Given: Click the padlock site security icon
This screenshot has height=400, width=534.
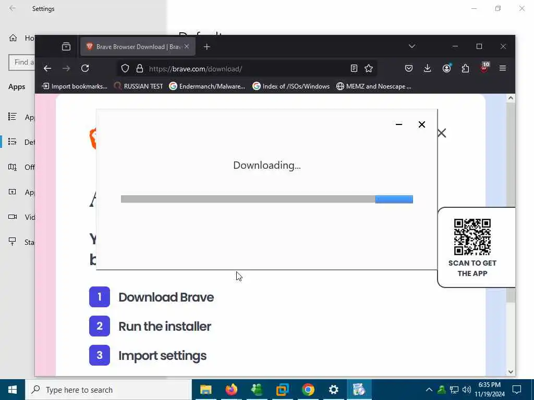Looking at the screenshot, I should coord(140,68).
